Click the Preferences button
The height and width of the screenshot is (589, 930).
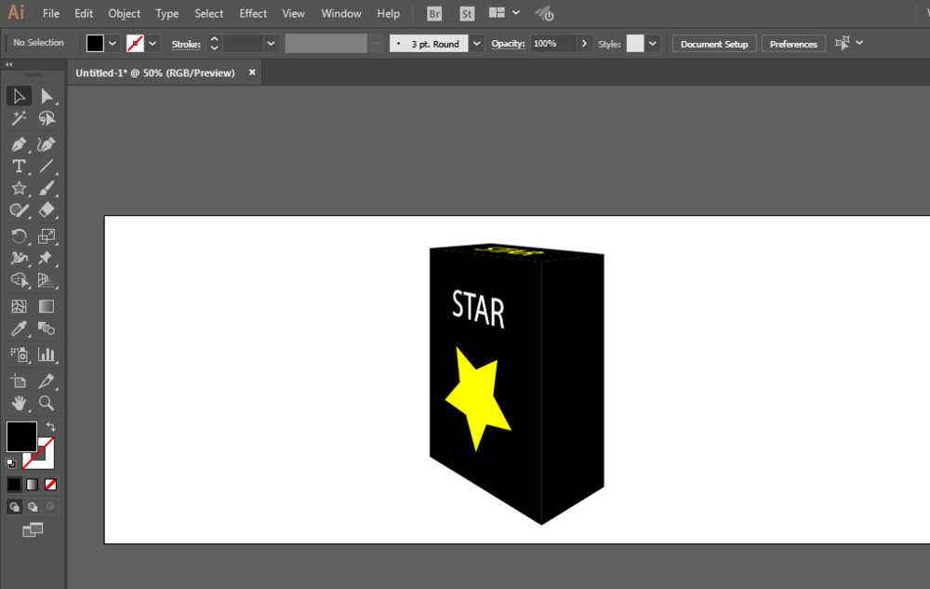[x=793, y=44]
